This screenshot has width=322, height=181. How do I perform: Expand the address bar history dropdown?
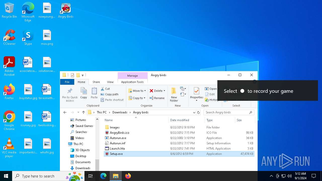194,112
